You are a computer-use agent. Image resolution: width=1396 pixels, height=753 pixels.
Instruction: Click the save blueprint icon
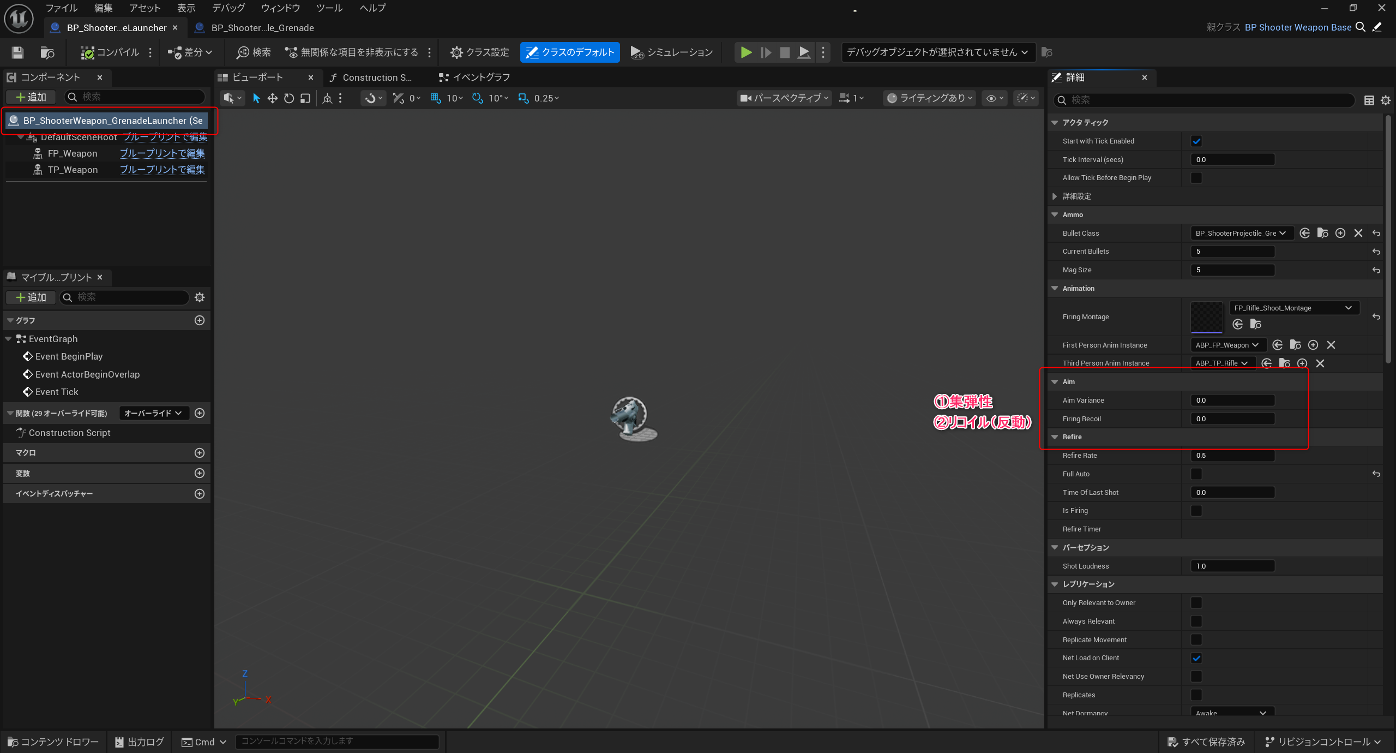(17, 52)
